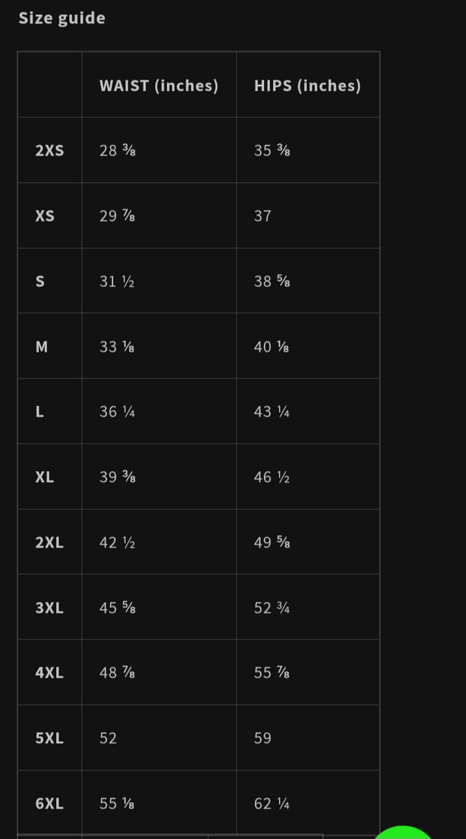Image resolution: width=466 pixels, height=839 pixels.
Task: Select the XS size row label
Action: (45, 216)
